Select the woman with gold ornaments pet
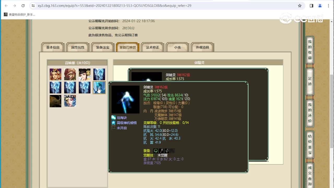334x188 pixels. tap(56, 74)
